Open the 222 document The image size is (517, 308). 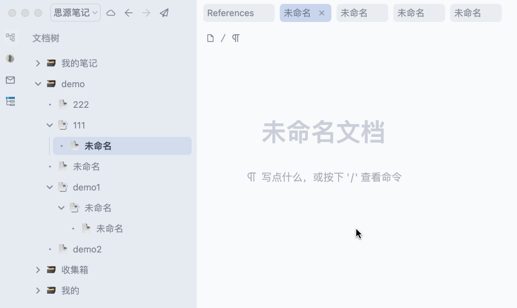coord(81,105)
